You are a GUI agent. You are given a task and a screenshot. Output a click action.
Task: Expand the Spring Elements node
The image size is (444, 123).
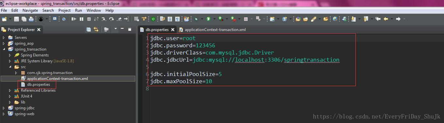pyautogui.click(x=10, y=55)
